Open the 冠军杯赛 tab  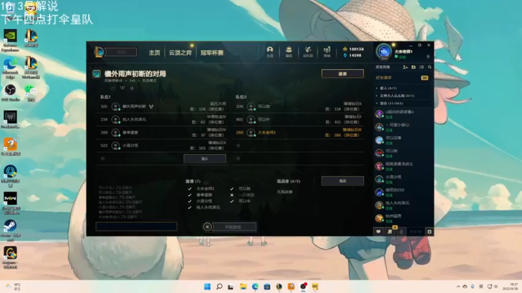coord(211,53)
